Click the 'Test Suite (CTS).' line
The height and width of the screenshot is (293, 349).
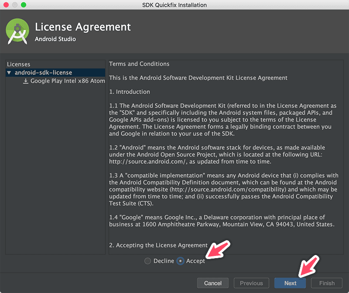click(x=131, y=203)
